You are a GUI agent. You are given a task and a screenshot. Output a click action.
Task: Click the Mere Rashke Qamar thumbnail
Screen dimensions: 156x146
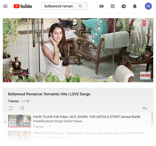(x=19, y=136)
